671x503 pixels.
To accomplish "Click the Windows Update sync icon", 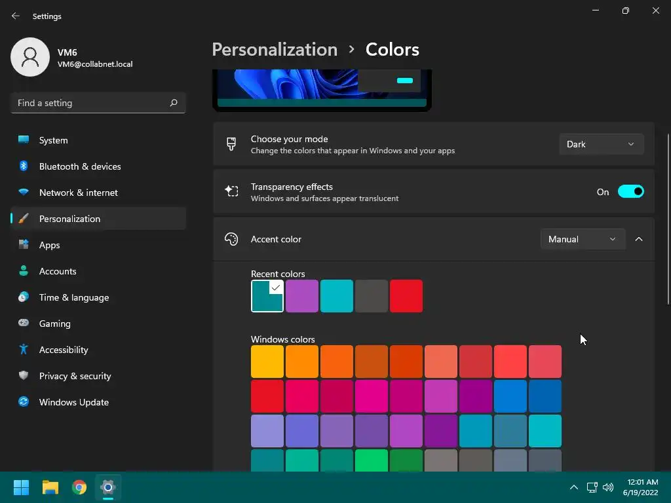I will (x=24, y=401).
